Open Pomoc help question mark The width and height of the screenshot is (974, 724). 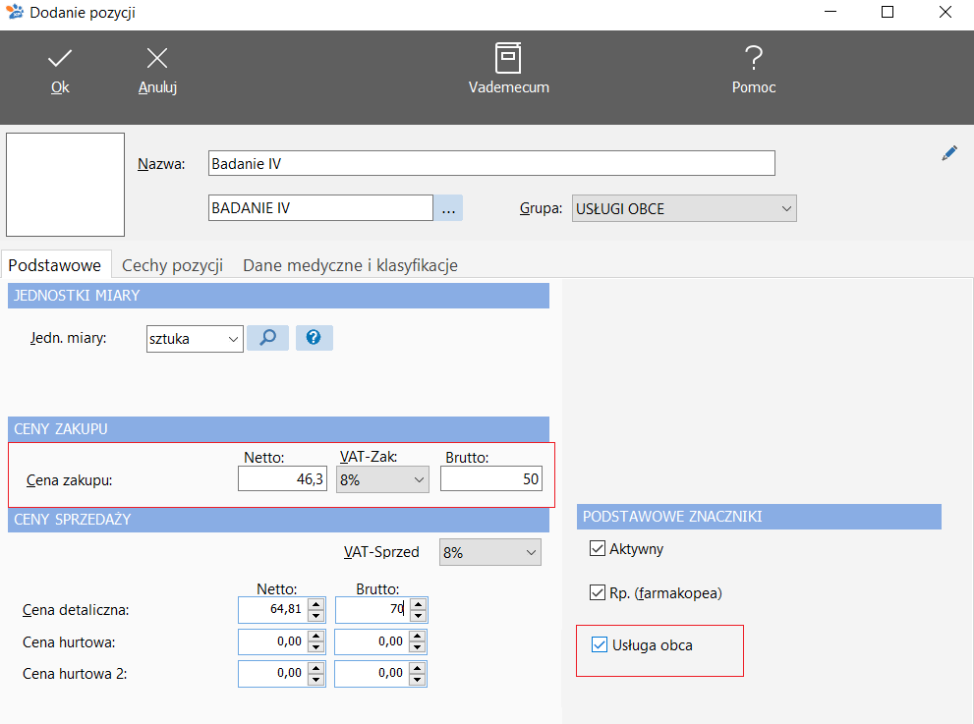tap(754, 70)
